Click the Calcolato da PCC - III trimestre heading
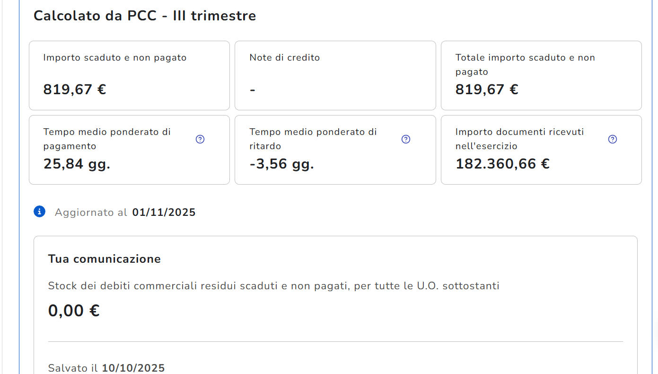The height and width of the screenshot is (374, 658). point(145,16)
